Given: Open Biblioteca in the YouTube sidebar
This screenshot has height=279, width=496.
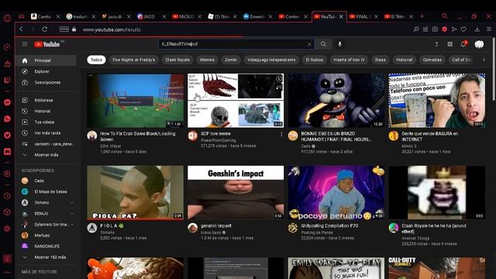Looking at the screenshot, I should tap(46, 100).
